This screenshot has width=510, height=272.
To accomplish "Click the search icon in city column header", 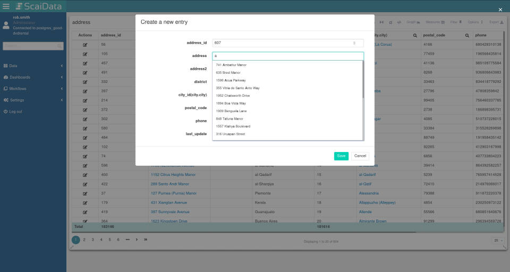I will pos(415,36).
